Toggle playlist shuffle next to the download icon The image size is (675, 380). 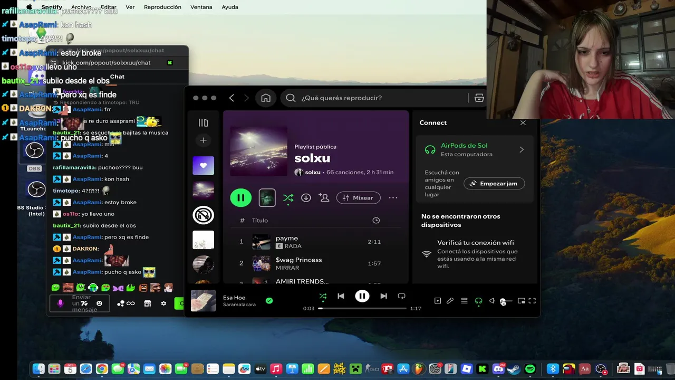tap(288, 198)
